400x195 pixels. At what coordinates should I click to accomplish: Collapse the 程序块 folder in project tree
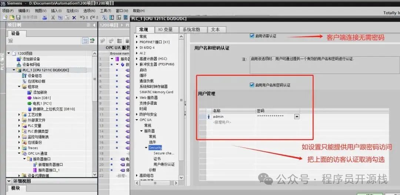pyautogui.click(x=20, y=87)
